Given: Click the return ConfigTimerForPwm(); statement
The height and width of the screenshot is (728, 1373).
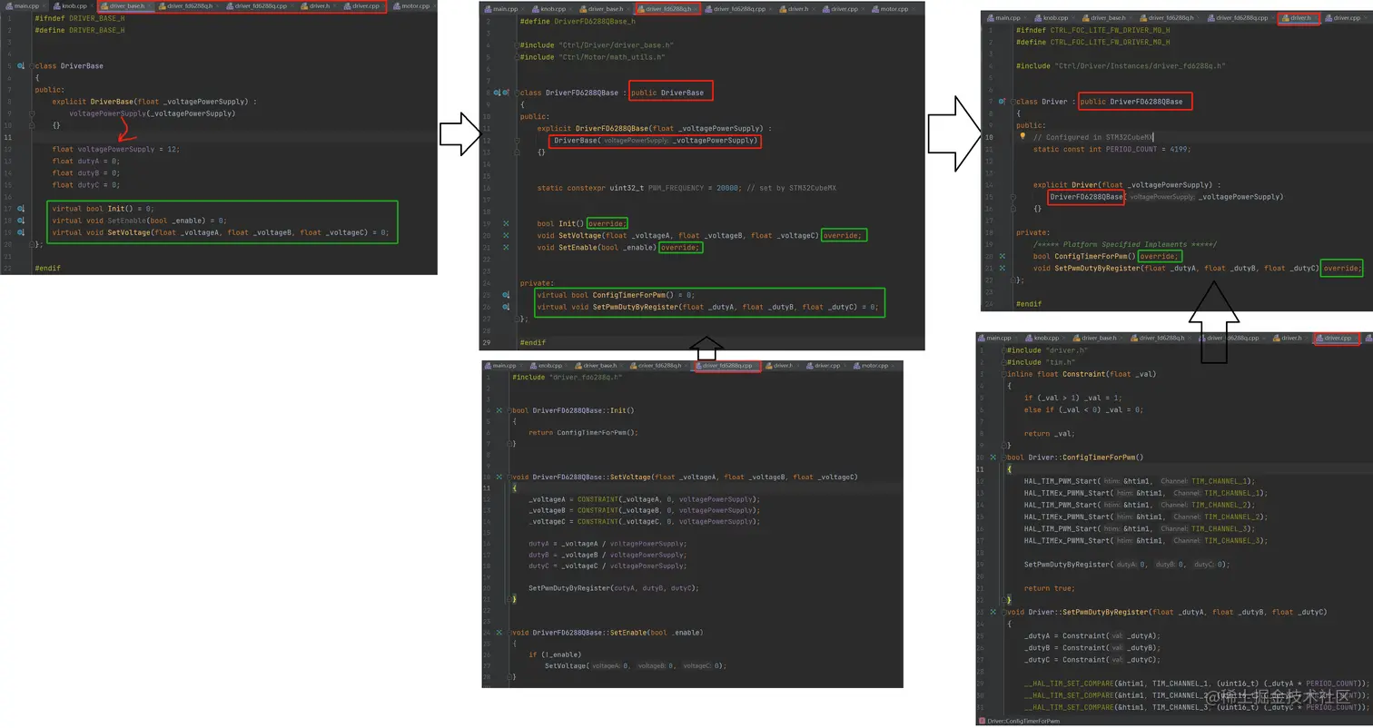Looking at the screenshot, I should tap(583, 433).
